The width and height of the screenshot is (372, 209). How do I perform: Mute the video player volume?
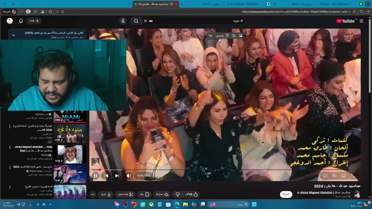pyautogui.click(x=129, y=176)
